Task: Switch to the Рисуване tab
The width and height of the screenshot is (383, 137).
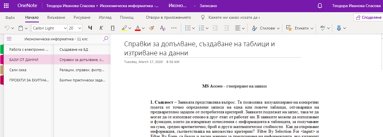Action: coord(82,17)
